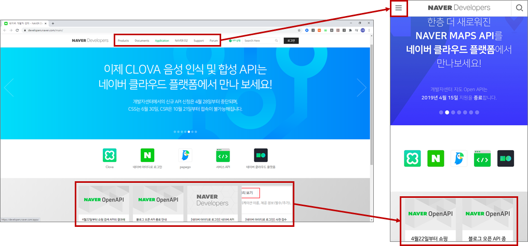The image size is (528, 246).
Task: Tap the code bracket API icon in mobile view
Action: [482, 158]
